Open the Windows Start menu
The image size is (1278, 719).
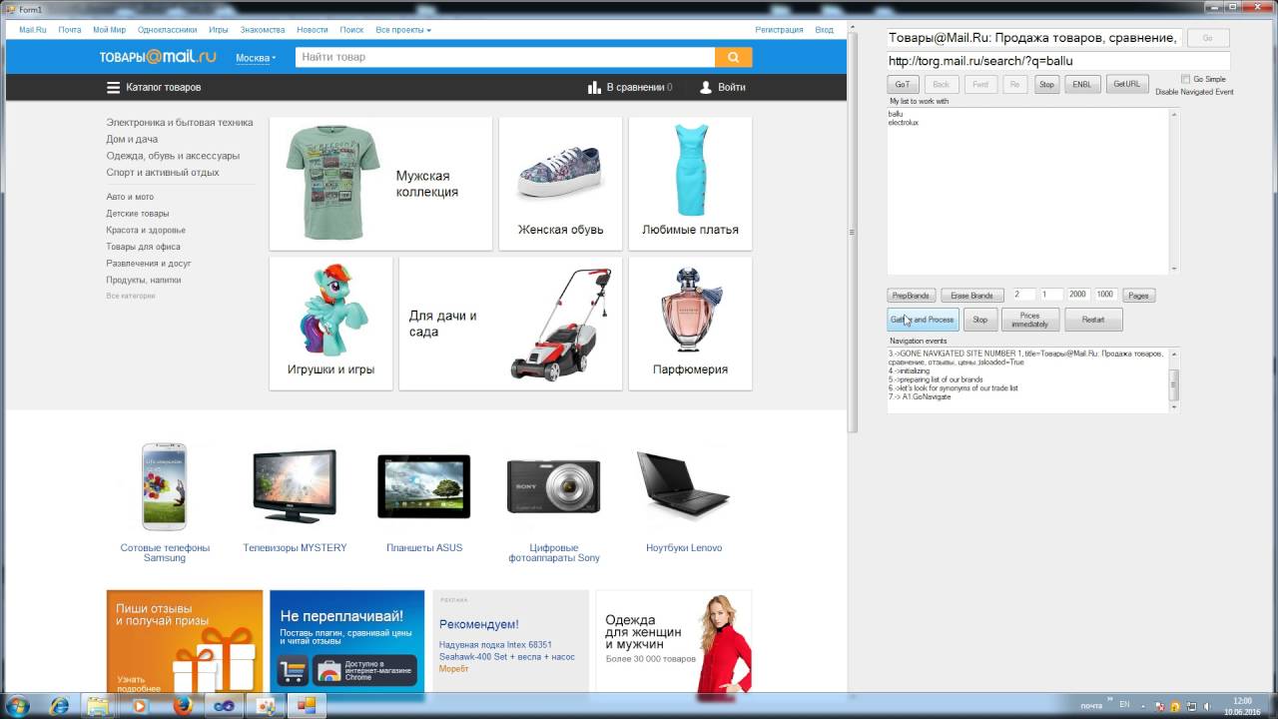coord(19,706)
